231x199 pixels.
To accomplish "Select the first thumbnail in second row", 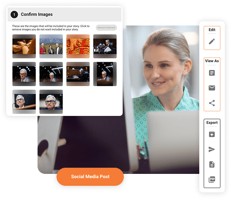I will [x=24, y=74].
